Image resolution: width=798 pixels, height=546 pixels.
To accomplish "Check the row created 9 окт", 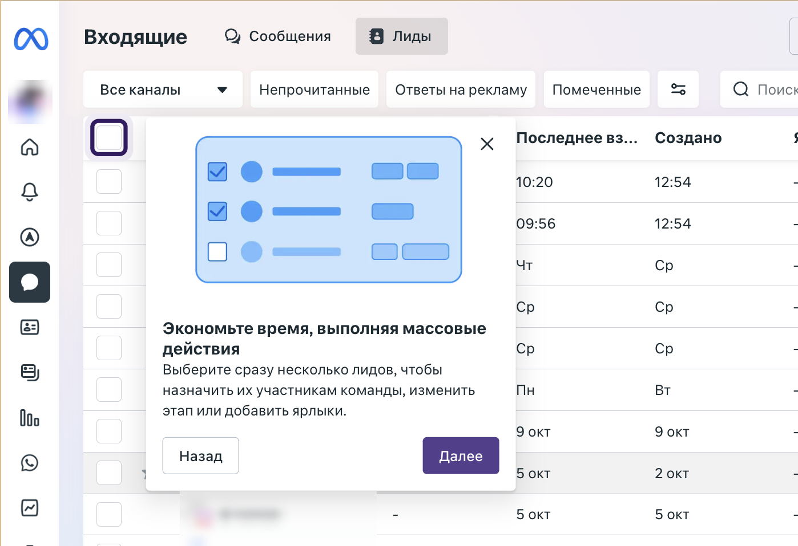I will [109, 431].
